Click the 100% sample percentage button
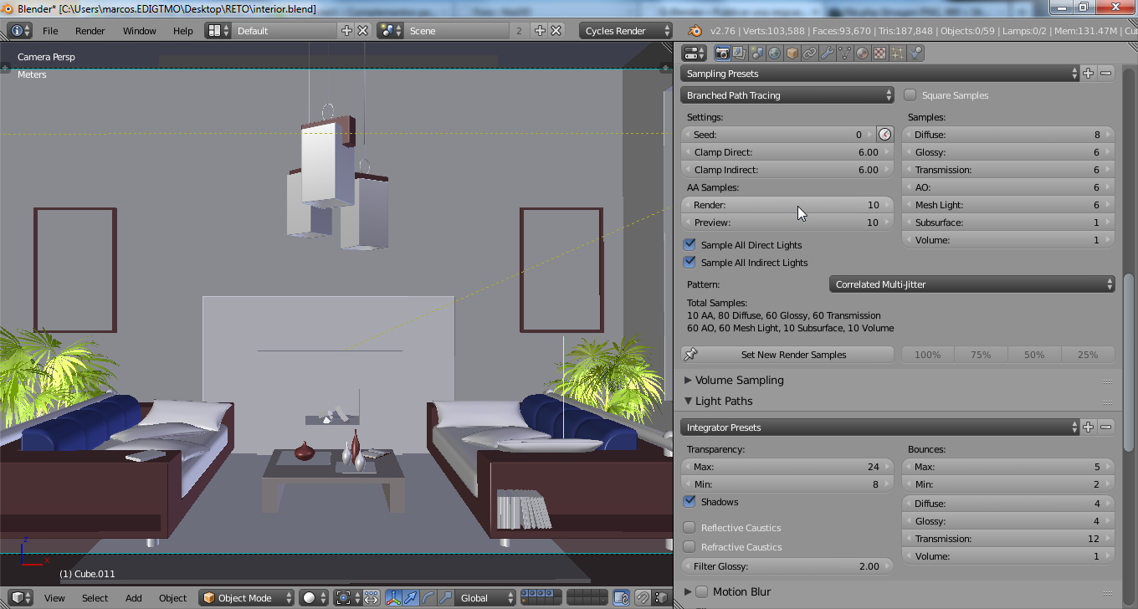Image resolution: width=1138 pixels, height=609 pixels. tap(927, 355)
